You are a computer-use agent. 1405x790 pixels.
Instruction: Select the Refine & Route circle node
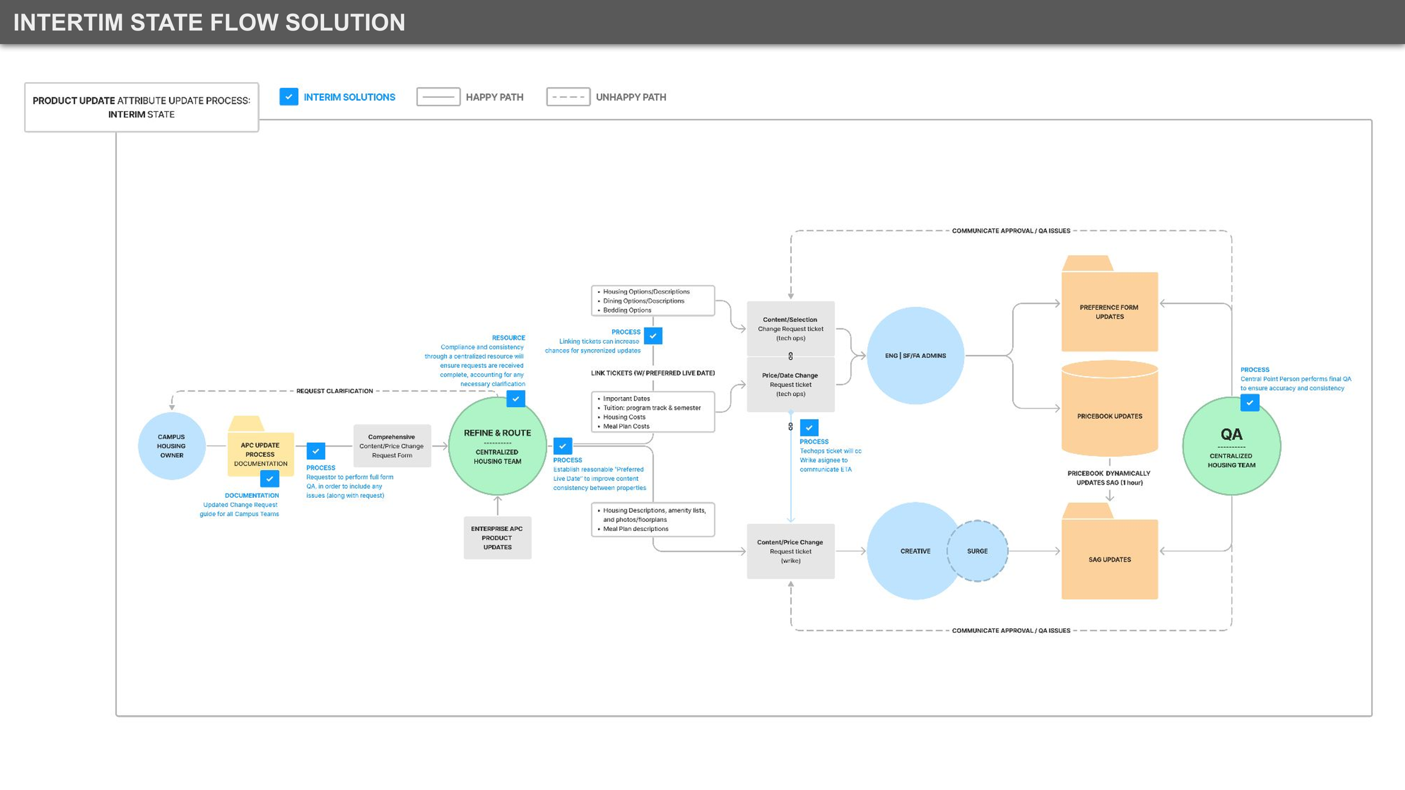point(497,446)
